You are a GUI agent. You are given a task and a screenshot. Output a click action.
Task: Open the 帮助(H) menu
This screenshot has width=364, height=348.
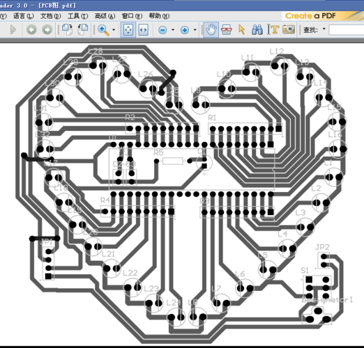(159, 16)
